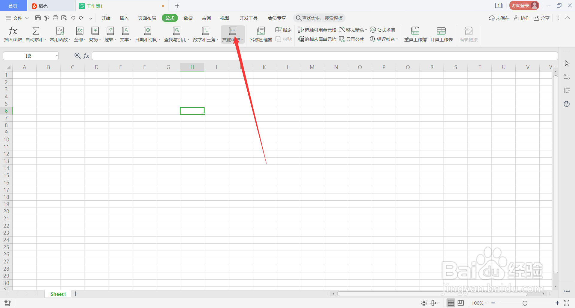Click the 未保存 unsaved status button
575x308 pixels.
499,18
